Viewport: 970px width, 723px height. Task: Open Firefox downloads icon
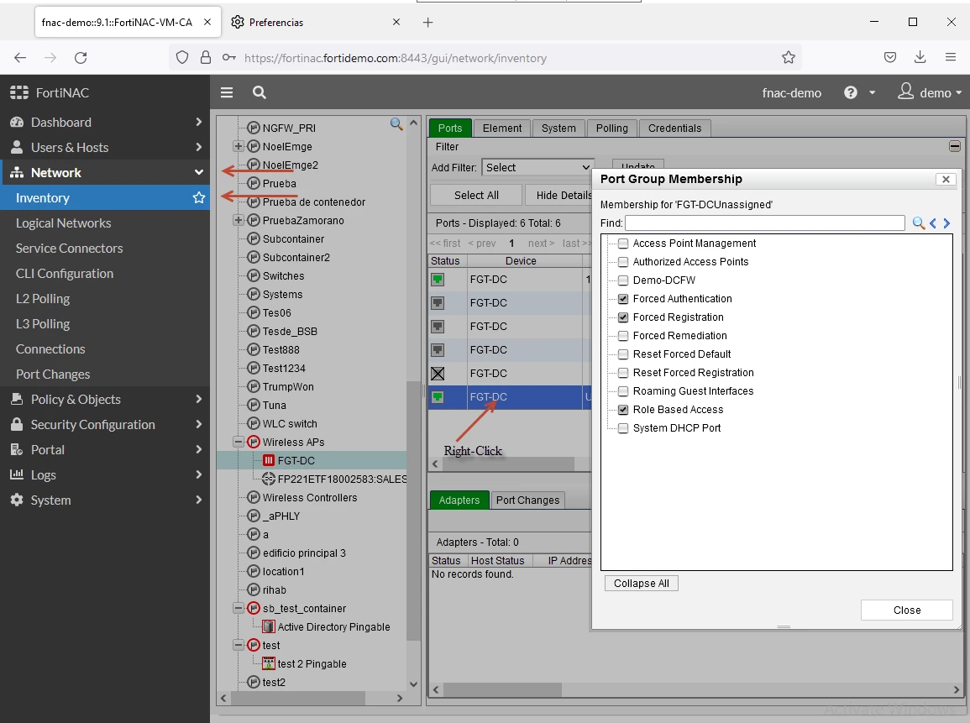pyautogui.click(x=920, y=57)
